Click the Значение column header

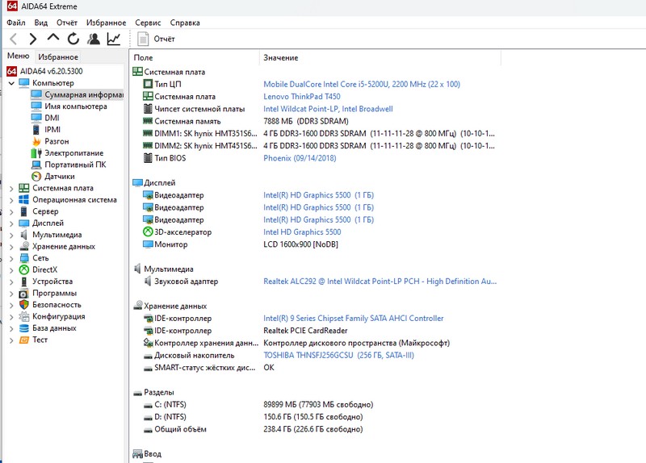281,58
